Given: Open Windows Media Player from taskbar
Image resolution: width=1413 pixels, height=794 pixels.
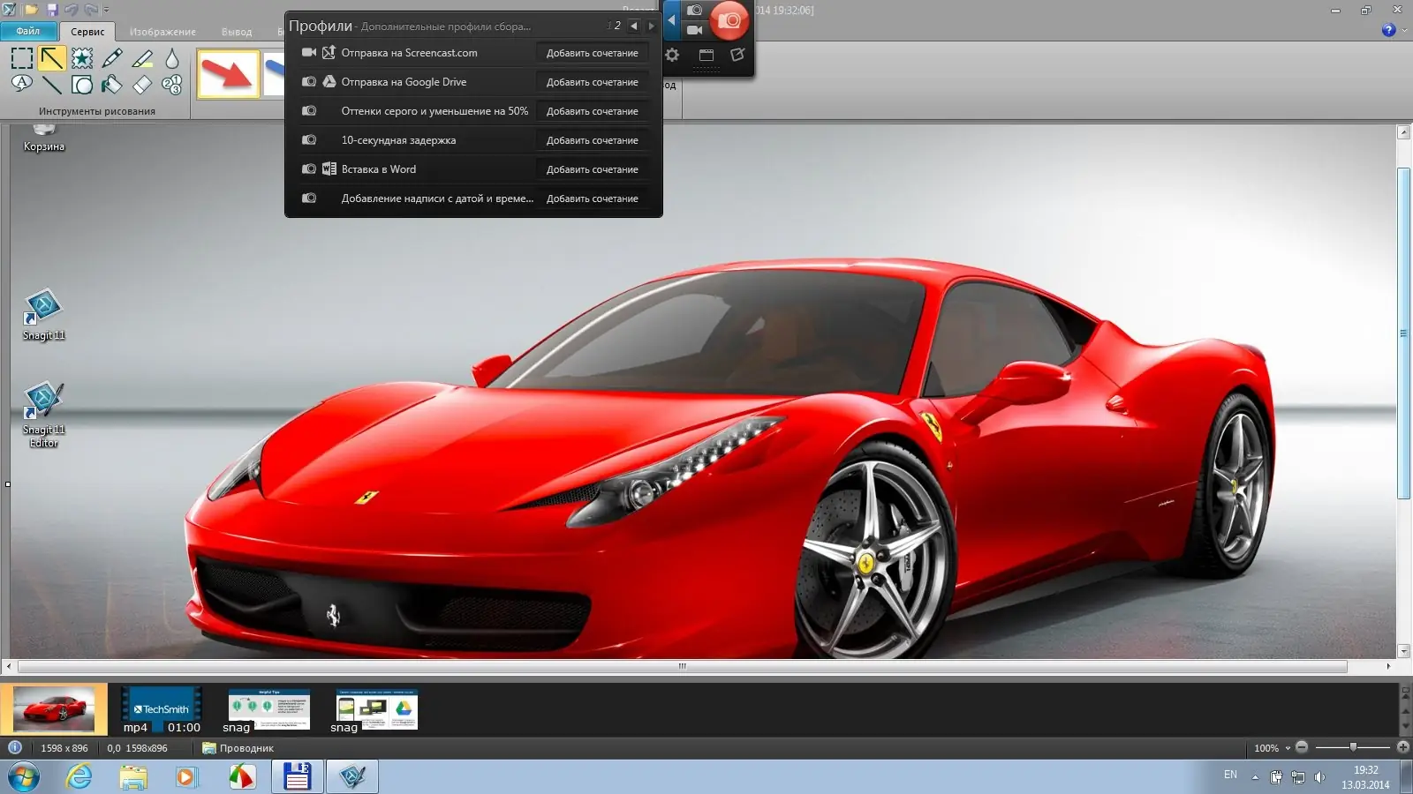Looking at the screenshot, I should click(185, 777).
